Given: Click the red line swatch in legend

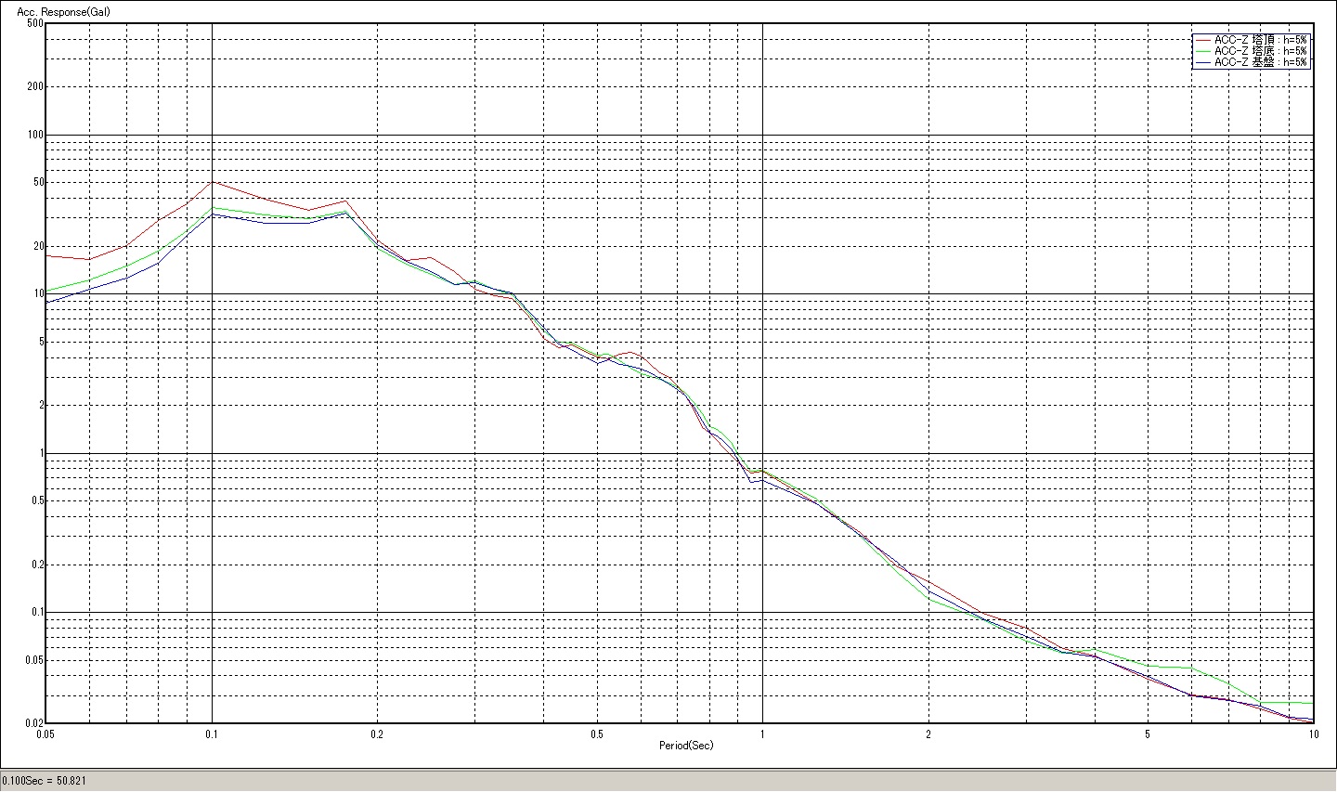Looking at the screenshot, I should coord(1203,40).
